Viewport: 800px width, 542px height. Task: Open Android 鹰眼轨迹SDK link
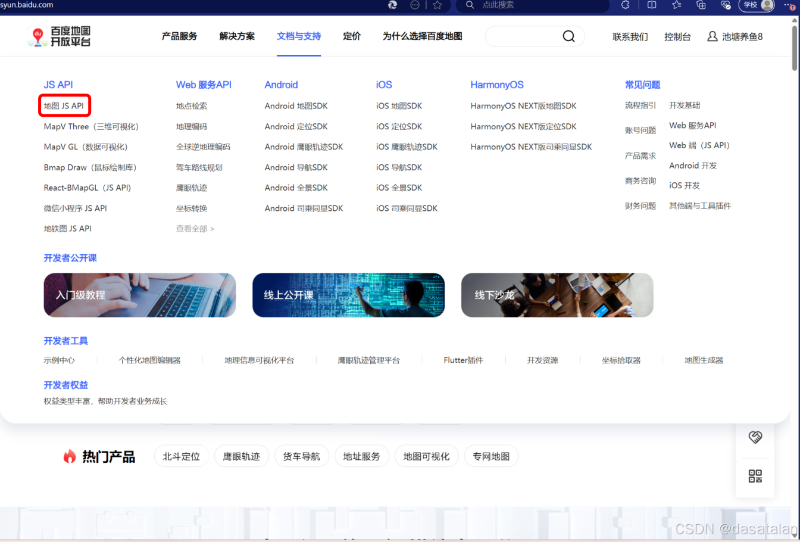[x=304, y=147]
